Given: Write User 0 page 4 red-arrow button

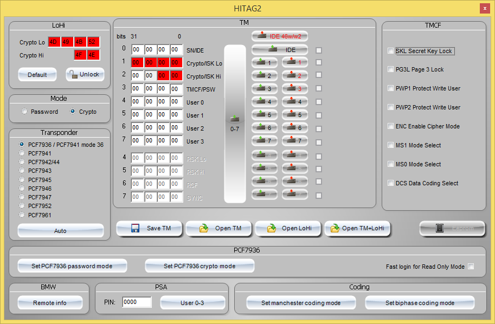Looking at the screenshot, I should tap(295, 101).
